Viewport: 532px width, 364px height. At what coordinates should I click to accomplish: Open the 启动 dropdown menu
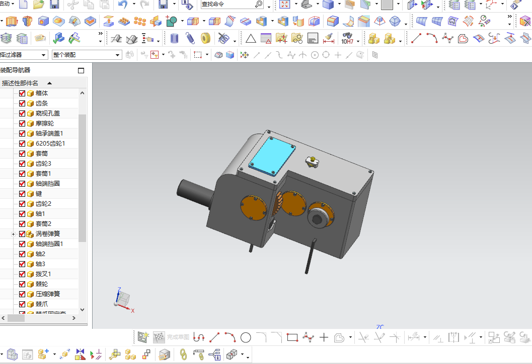tap(8, 4)
